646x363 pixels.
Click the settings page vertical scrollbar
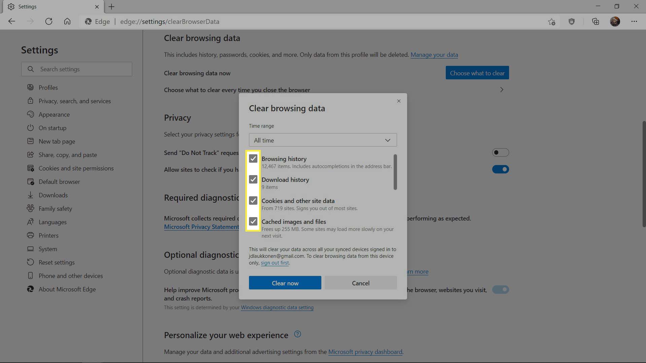pos(644,174)
